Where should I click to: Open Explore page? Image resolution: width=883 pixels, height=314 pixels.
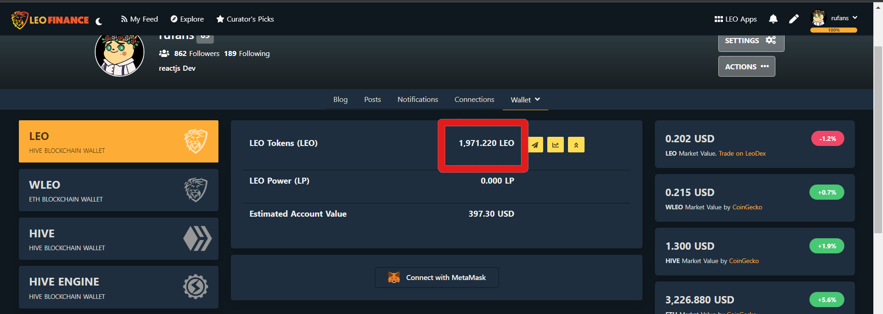(187, 19)
